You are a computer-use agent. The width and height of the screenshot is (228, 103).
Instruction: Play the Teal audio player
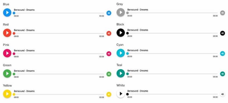(x=121, y=73)
